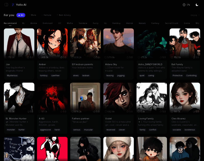
Task: Open the language selector globe icon
Action: point(184,5)
